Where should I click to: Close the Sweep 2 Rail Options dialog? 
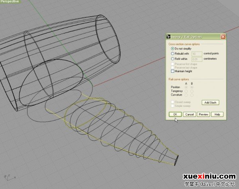(x=223, y=37)
